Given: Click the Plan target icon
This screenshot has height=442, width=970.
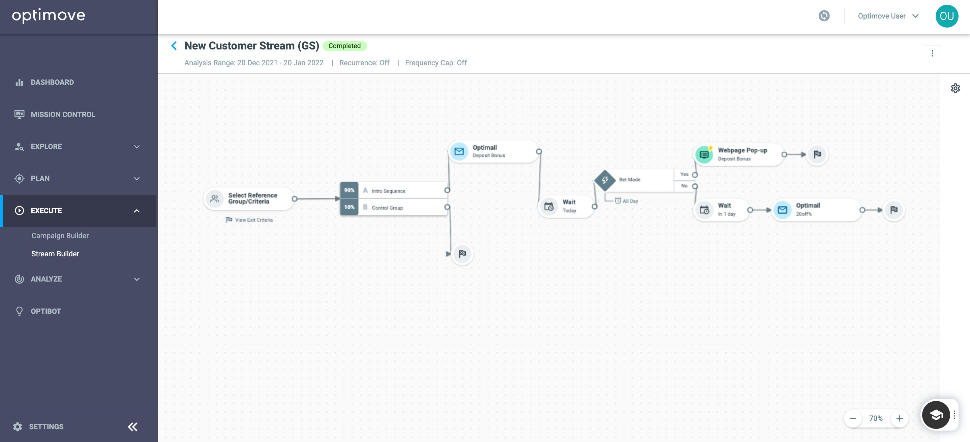Looking at the screenshot, I should click(19, 179).
